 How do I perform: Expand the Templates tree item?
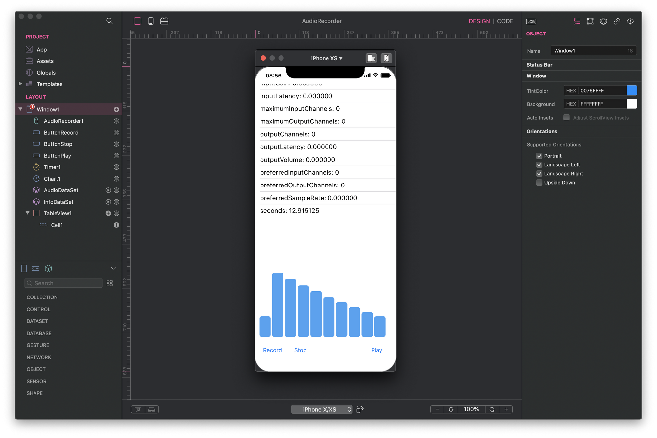20,84
